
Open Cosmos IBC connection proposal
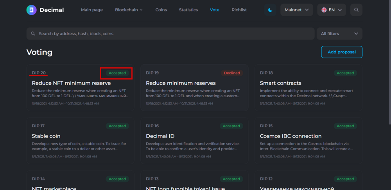pos(308,141)
